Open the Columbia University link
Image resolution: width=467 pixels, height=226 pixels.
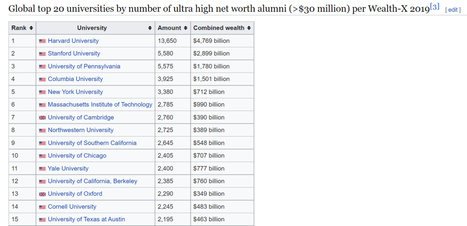75,79
